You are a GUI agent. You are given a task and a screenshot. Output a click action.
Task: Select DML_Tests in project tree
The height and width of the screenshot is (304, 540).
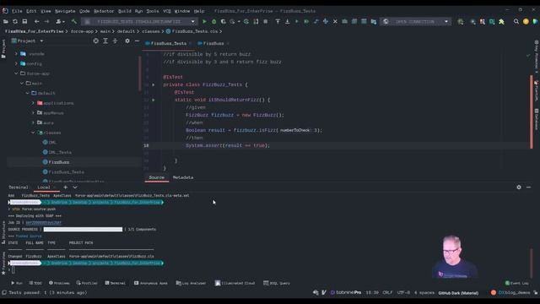click(x=60, y=152)
